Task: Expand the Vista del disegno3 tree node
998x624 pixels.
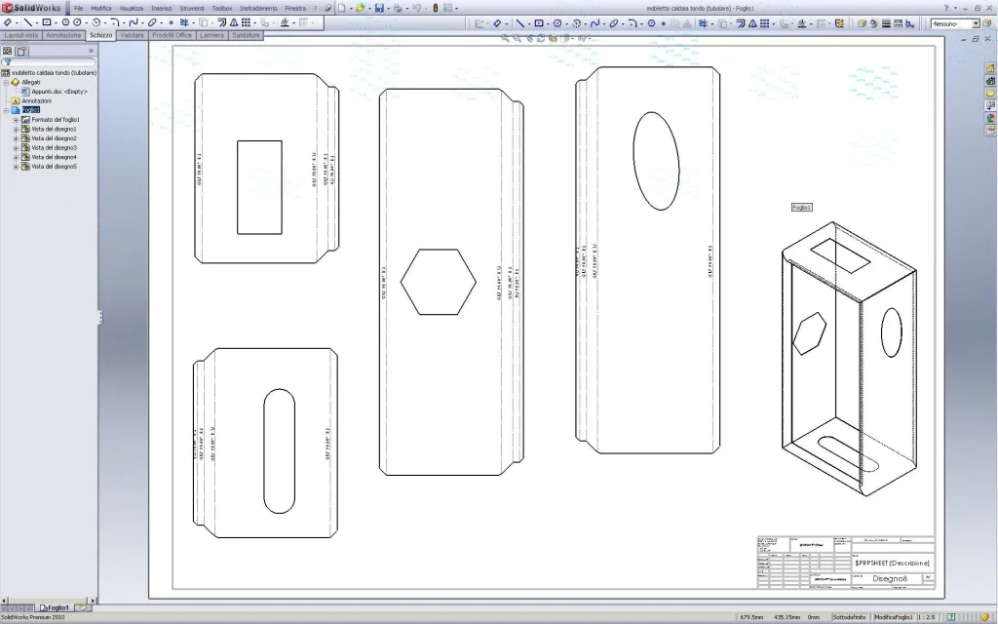Action: tap(16, 148)
